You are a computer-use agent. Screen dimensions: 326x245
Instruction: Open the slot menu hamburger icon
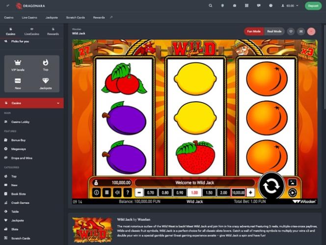107,192
